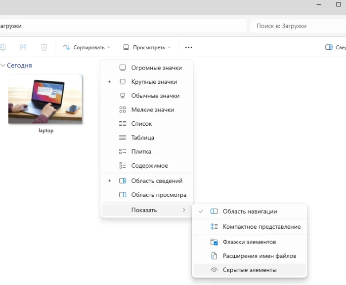
Task: Click the Delete trash bin icon
Action: pyautogui.click(x=44, y=47)
